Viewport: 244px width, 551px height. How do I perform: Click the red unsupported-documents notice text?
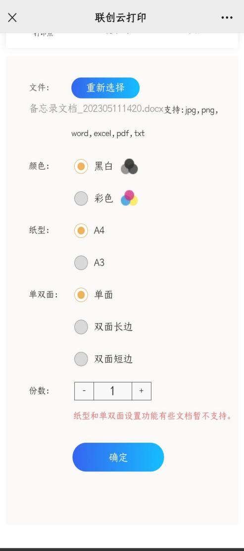pos(153,416)
